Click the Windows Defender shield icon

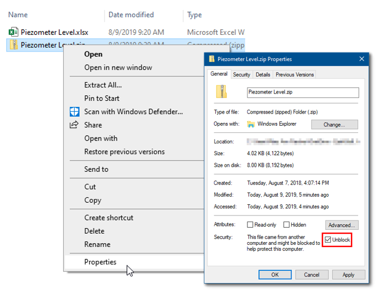[74, 112]
